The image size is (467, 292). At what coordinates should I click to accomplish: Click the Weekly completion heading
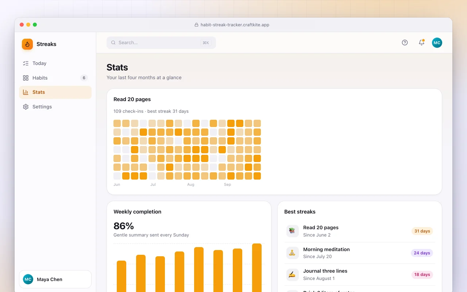[x=137, y=212]
